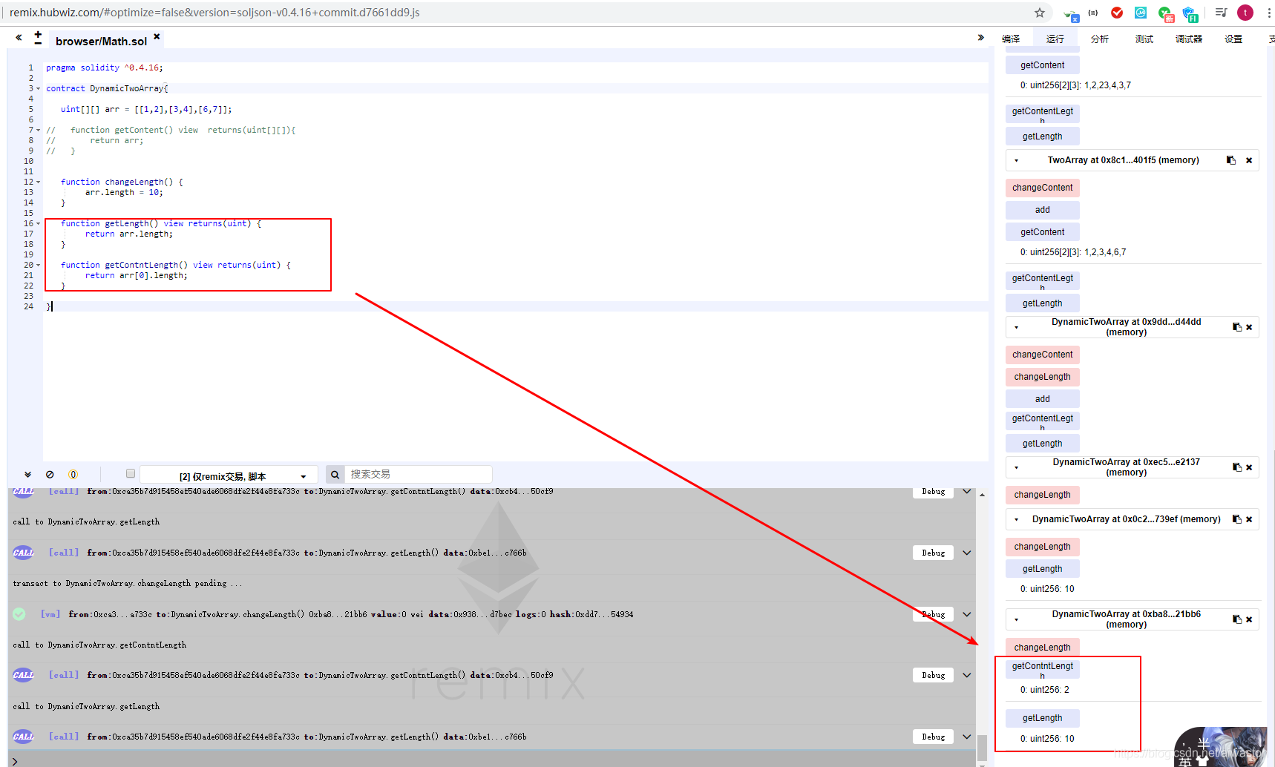Copy address of DynamicTwoArray at 0x0c2...739ef
This screenshot has width=1275, height=767.
coord(1237,519)
